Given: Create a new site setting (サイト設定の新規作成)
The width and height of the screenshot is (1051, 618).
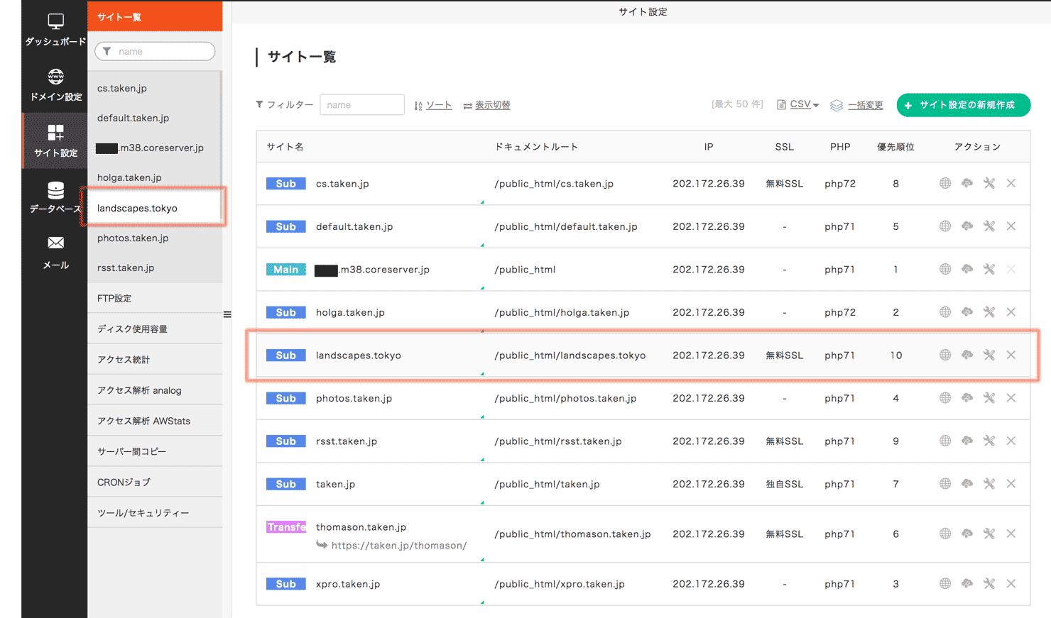Looking at the screenshot, I should click(x=964, y=105).
